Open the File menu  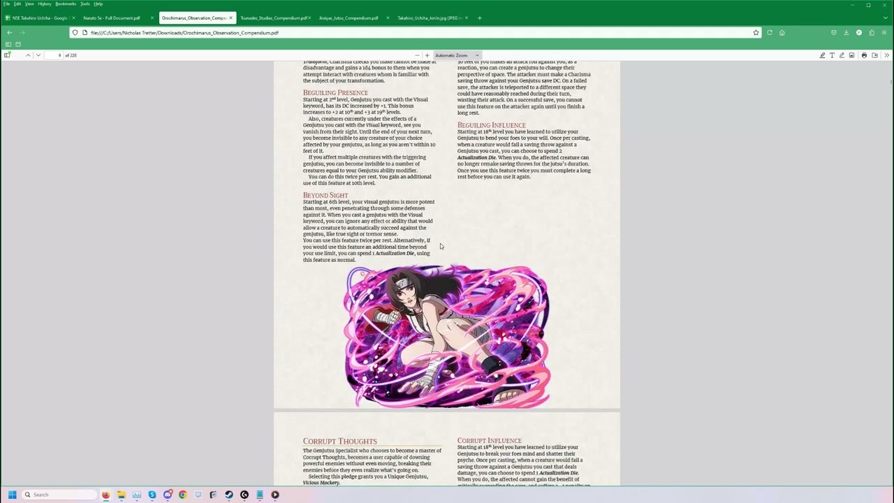pos(6,3)
